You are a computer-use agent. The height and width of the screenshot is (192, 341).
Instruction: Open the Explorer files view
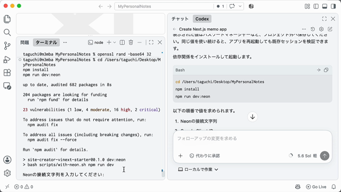tap(7, 19)
